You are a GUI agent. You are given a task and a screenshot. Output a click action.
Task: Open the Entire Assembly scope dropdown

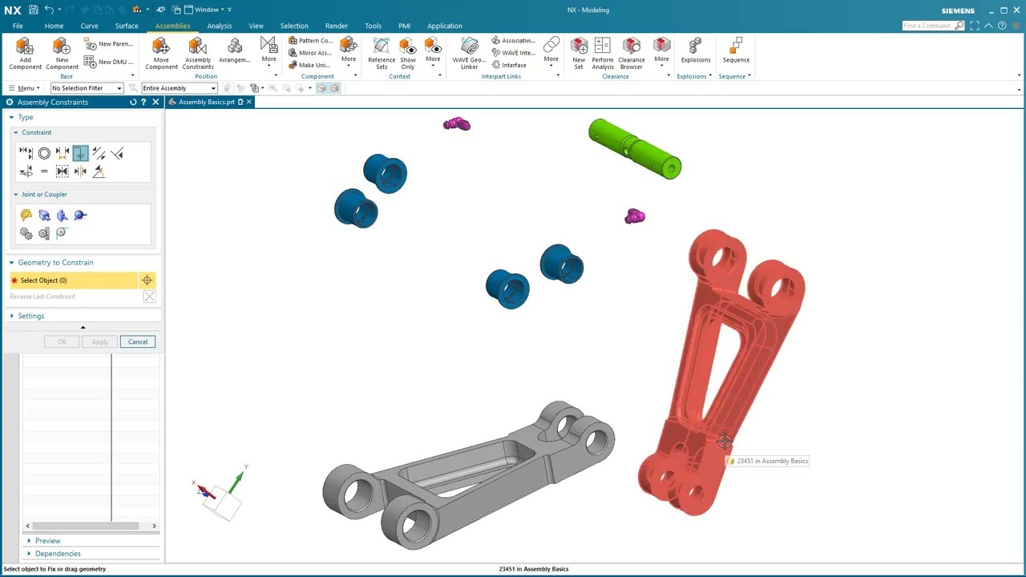[x=180, y=88]
